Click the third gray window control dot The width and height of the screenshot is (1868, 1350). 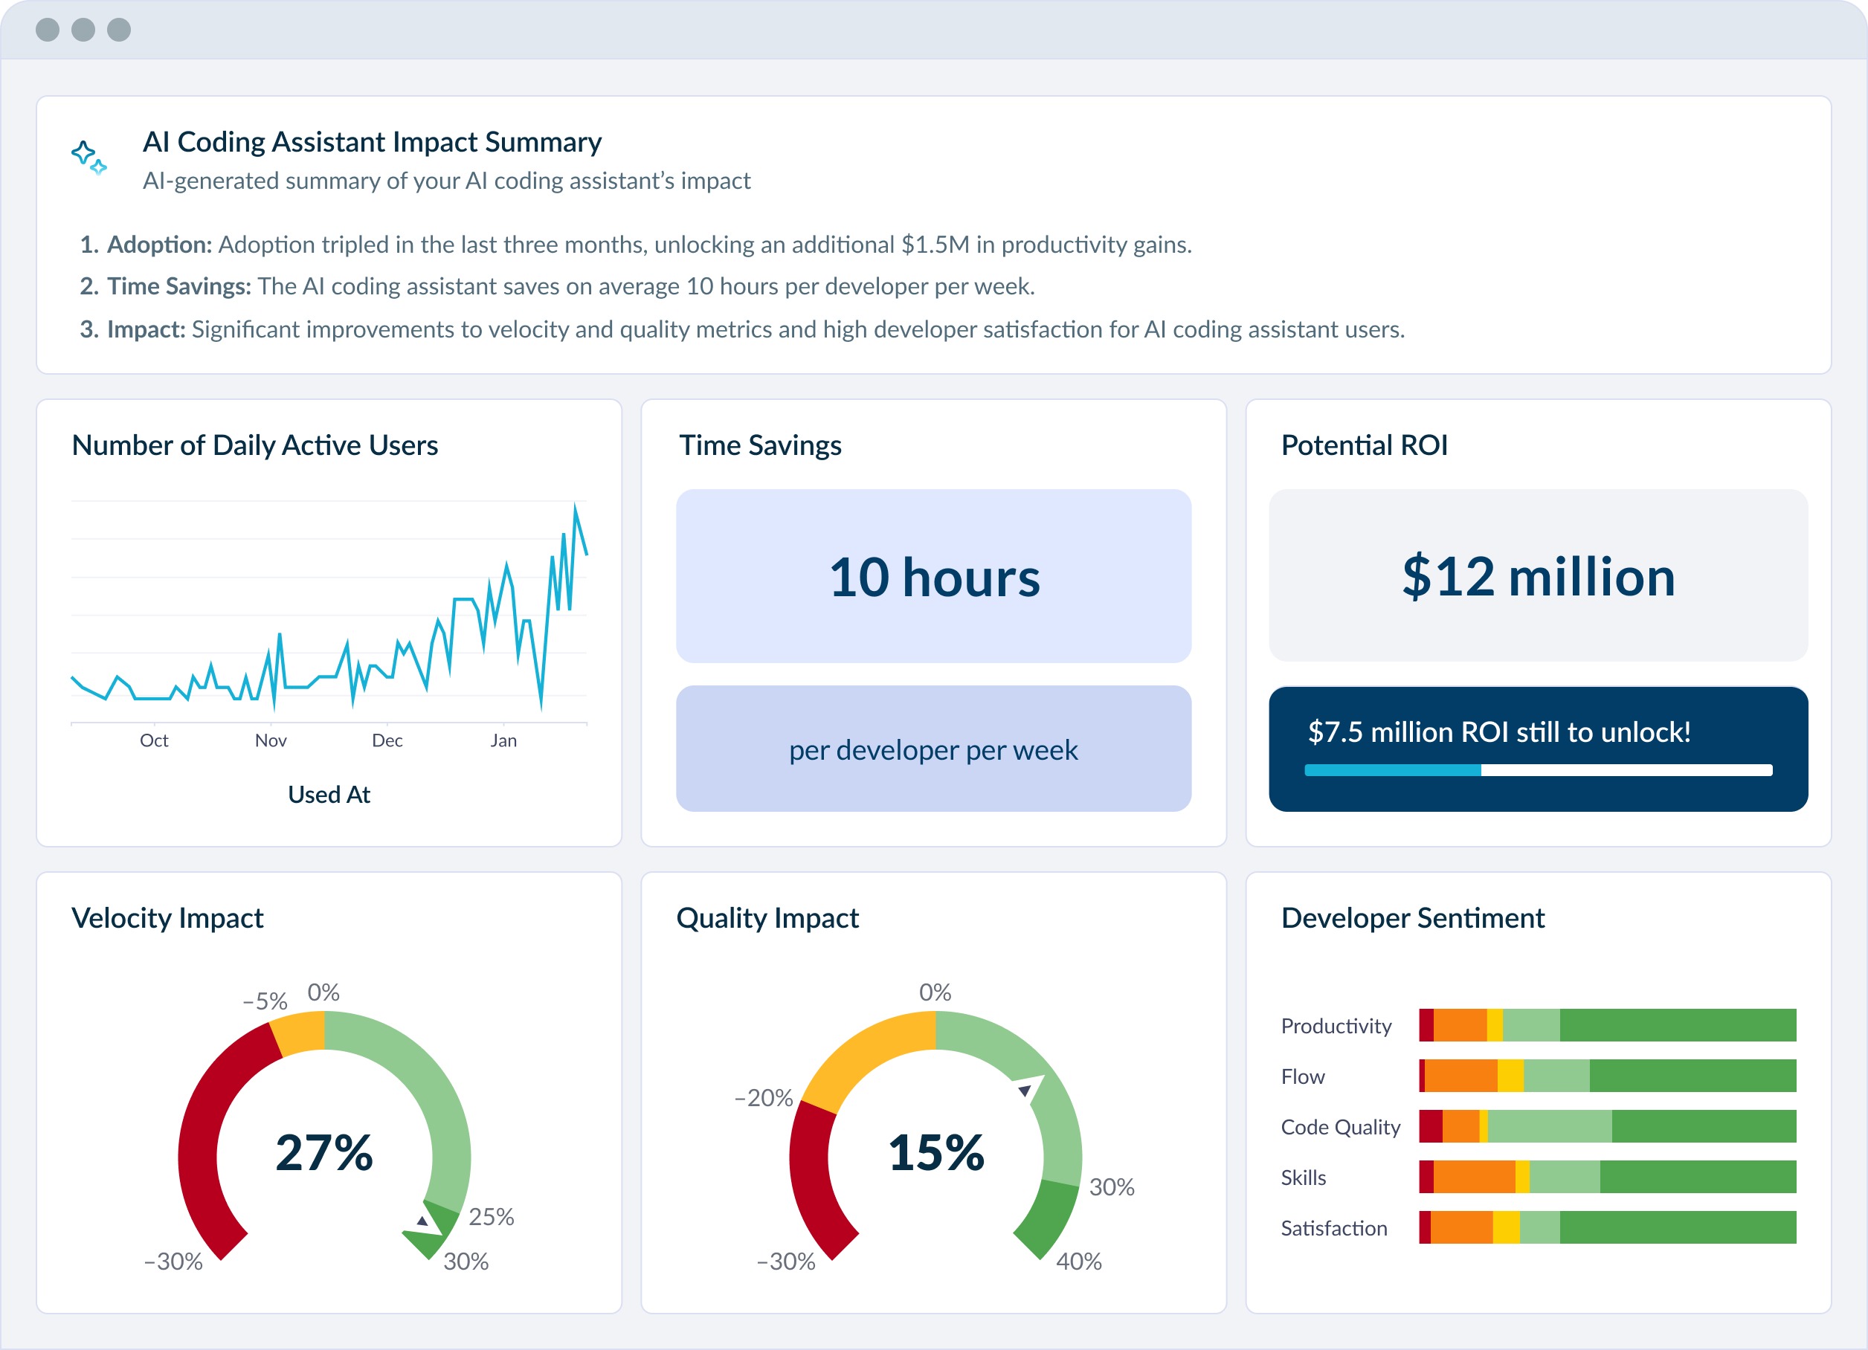click(x=120, y=30)
